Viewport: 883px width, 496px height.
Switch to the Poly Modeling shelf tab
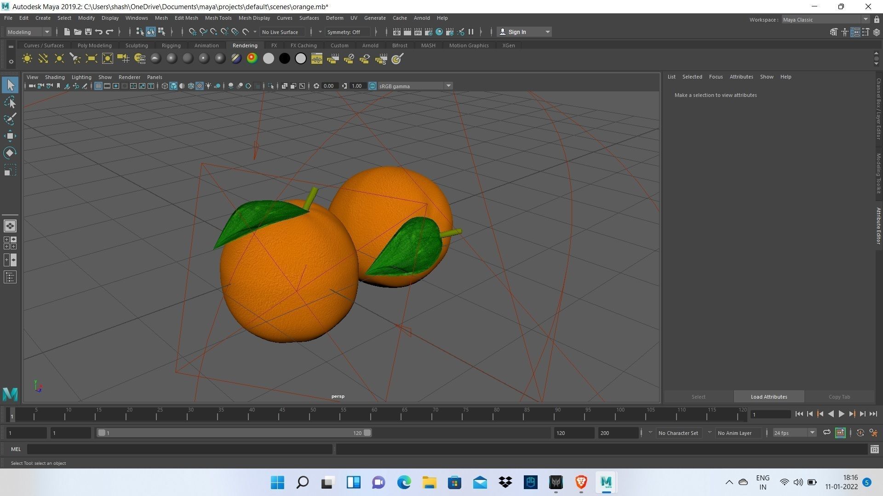[94, 45]
